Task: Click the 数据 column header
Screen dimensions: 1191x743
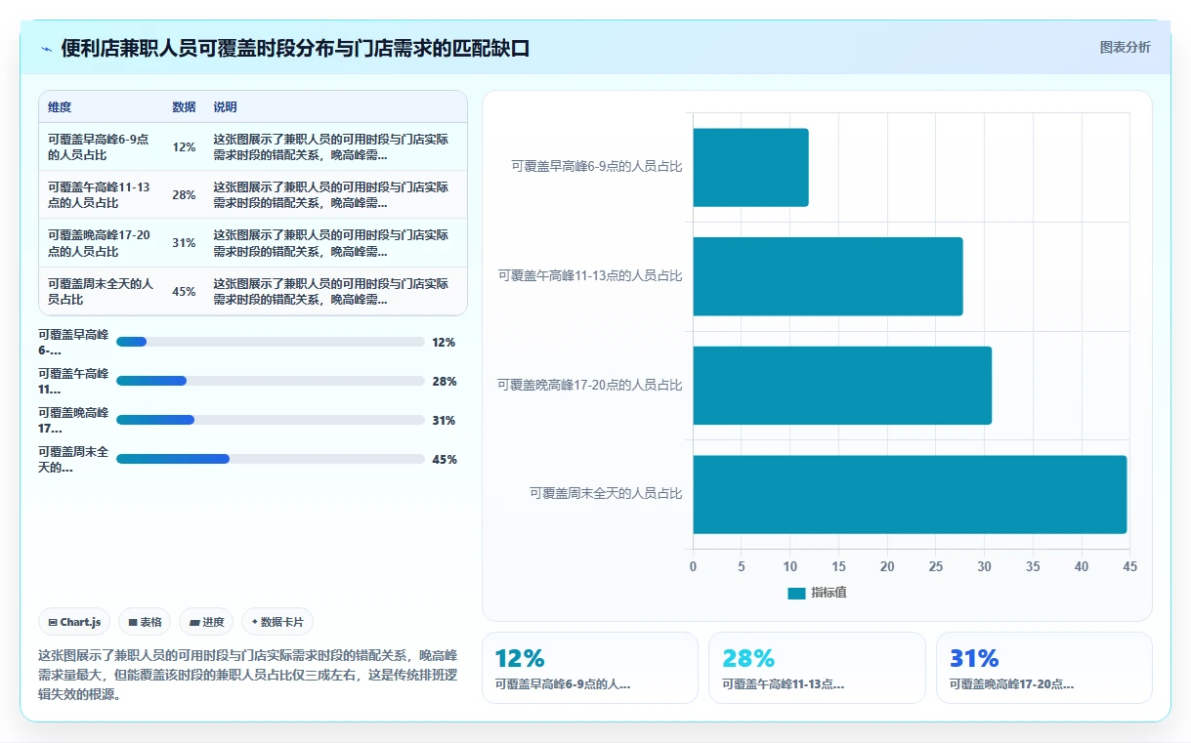Action: 184,107
